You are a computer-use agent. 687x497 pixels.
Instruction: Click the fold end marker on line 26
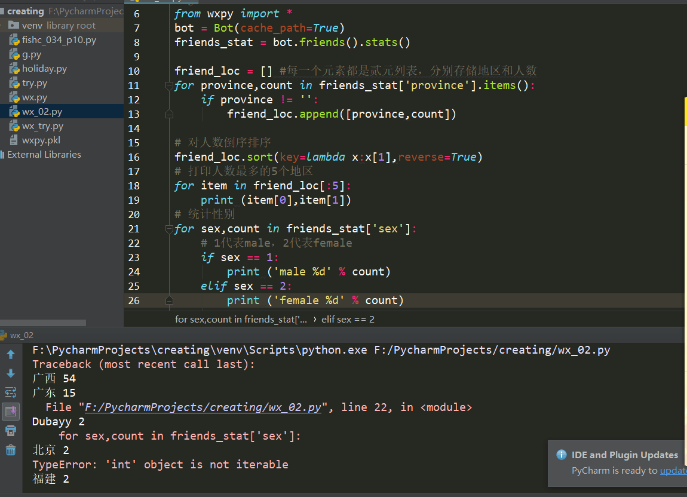pyautogui.click(x=169, y=300)
